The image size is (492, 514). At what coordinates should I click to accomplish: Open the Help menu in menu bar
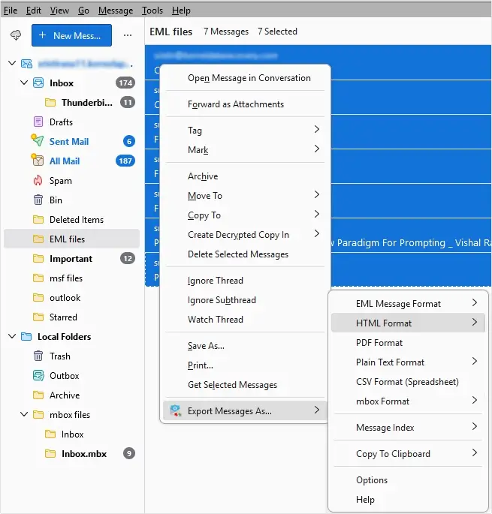tap(181, 11)
